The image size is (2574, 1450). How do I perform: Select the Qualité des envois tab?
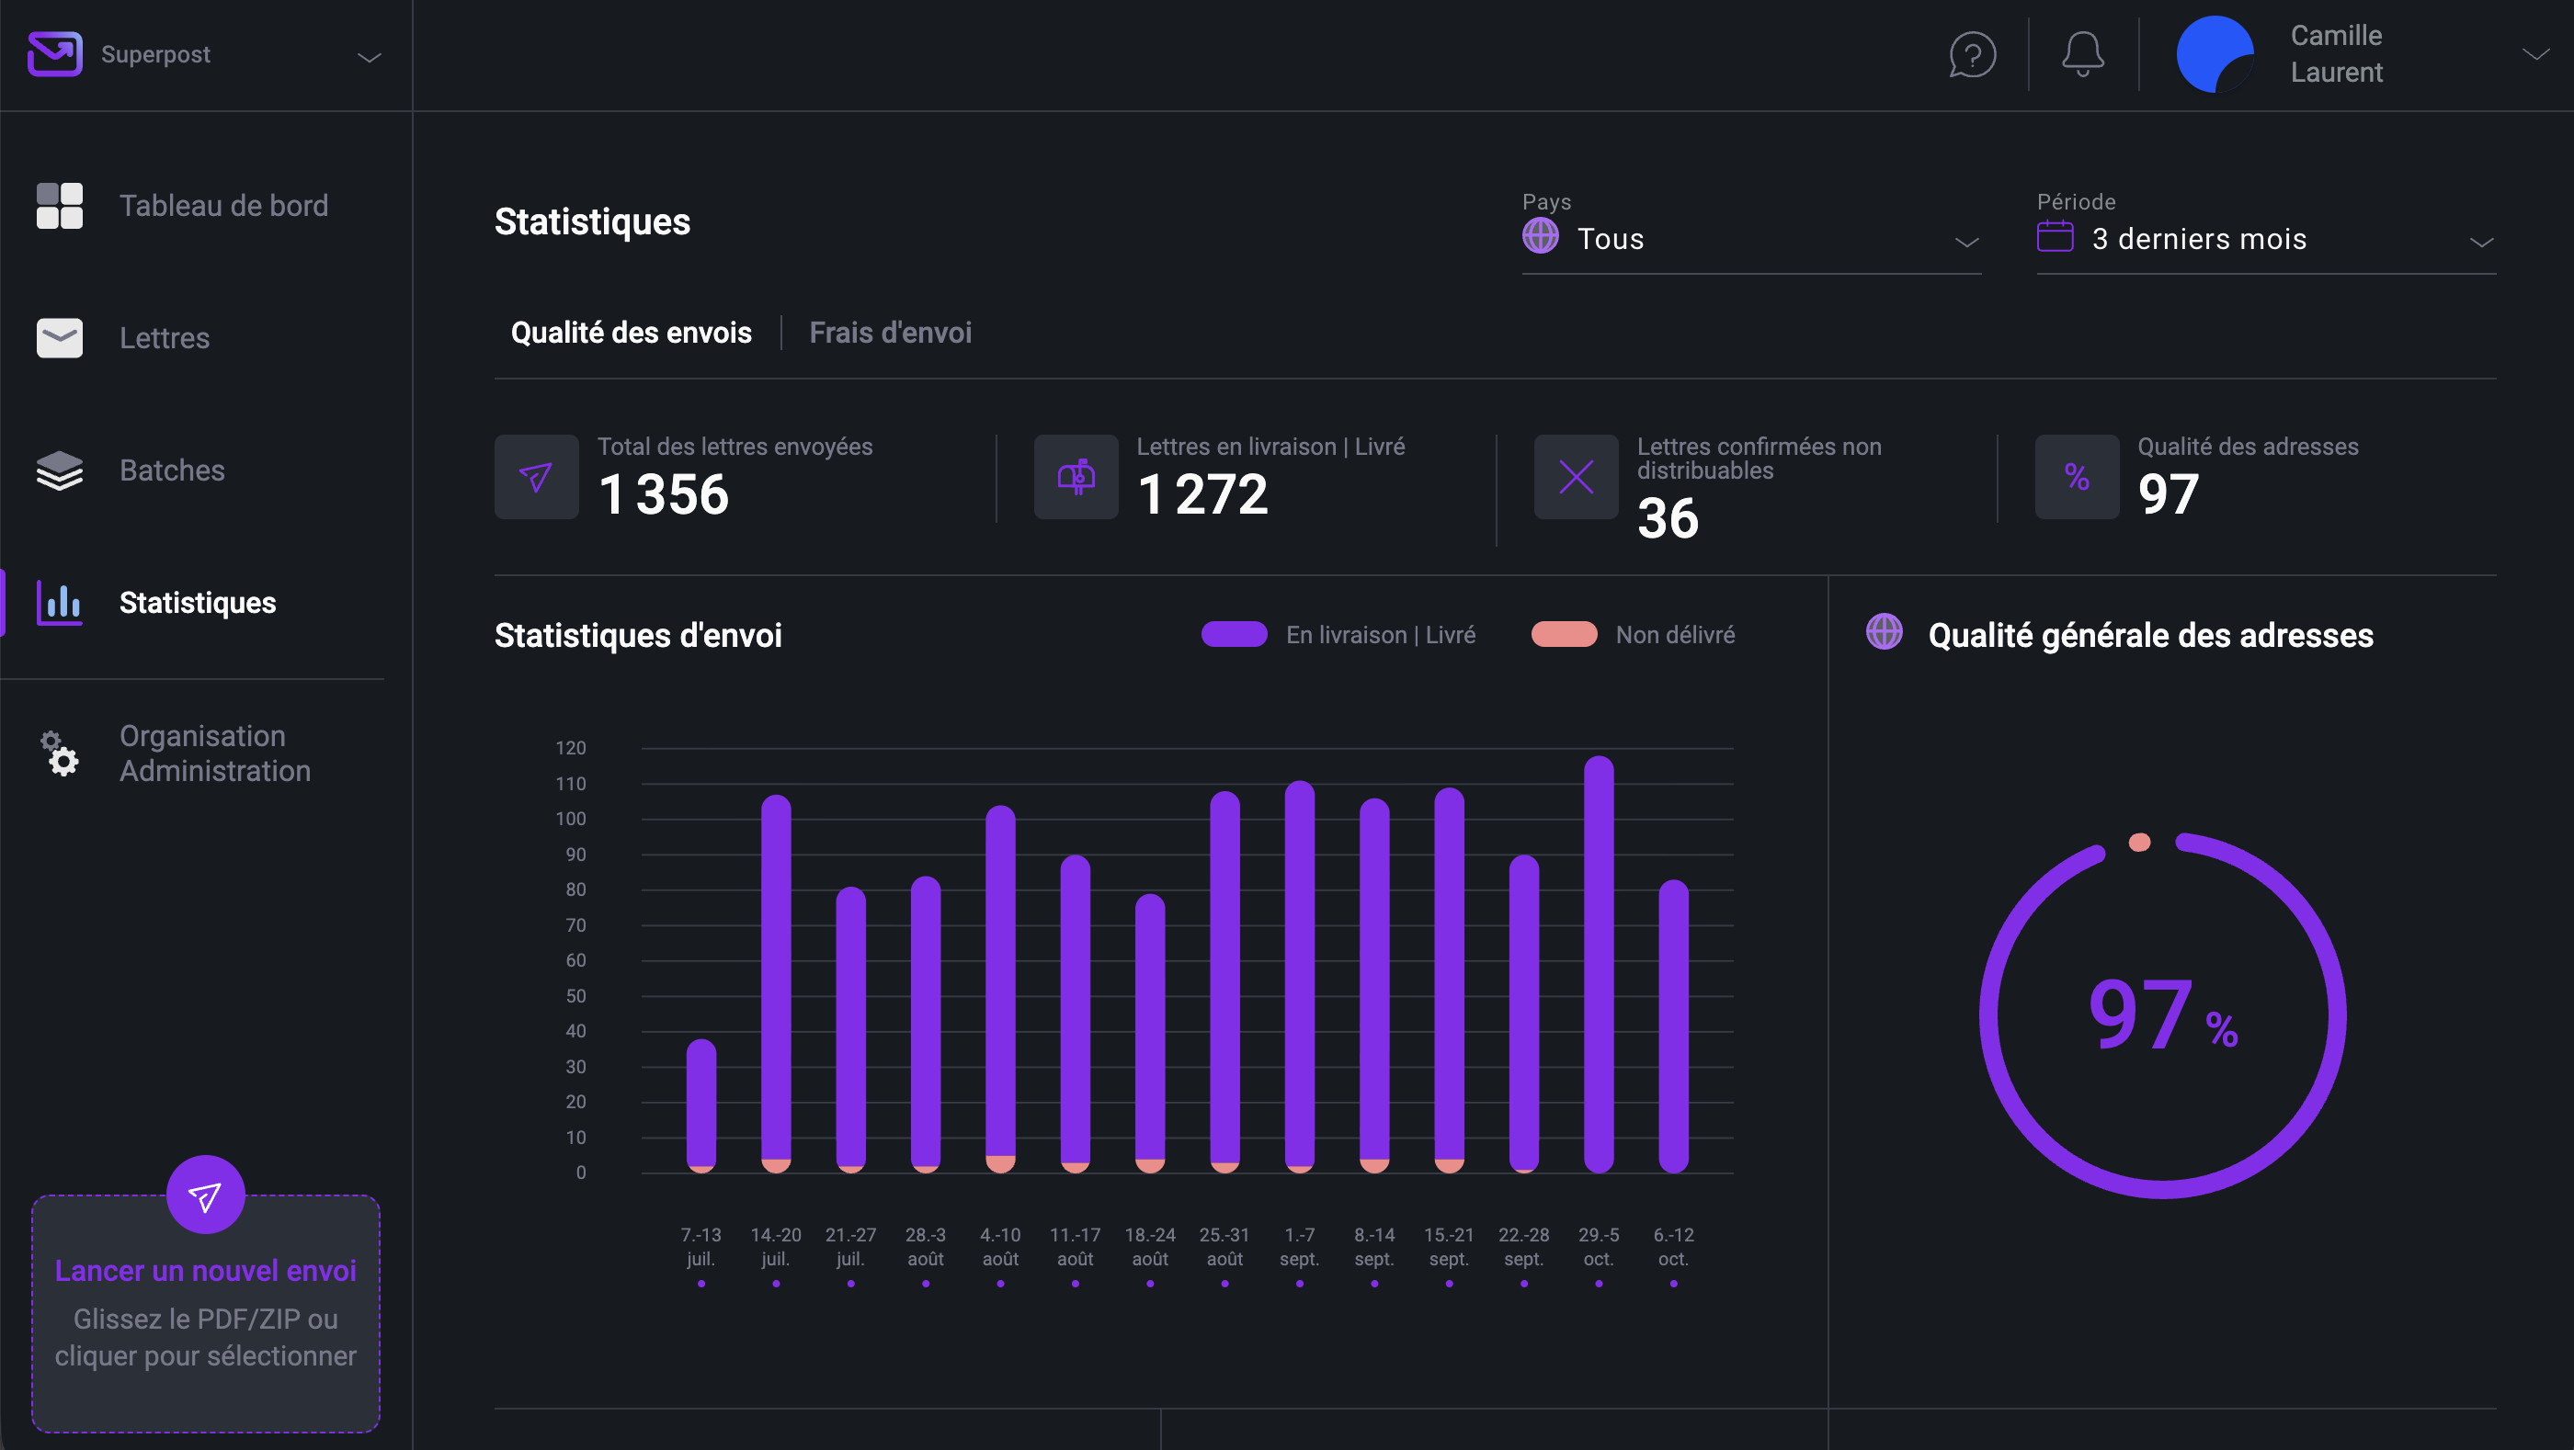pyautogui.click(x=631, y=333)
